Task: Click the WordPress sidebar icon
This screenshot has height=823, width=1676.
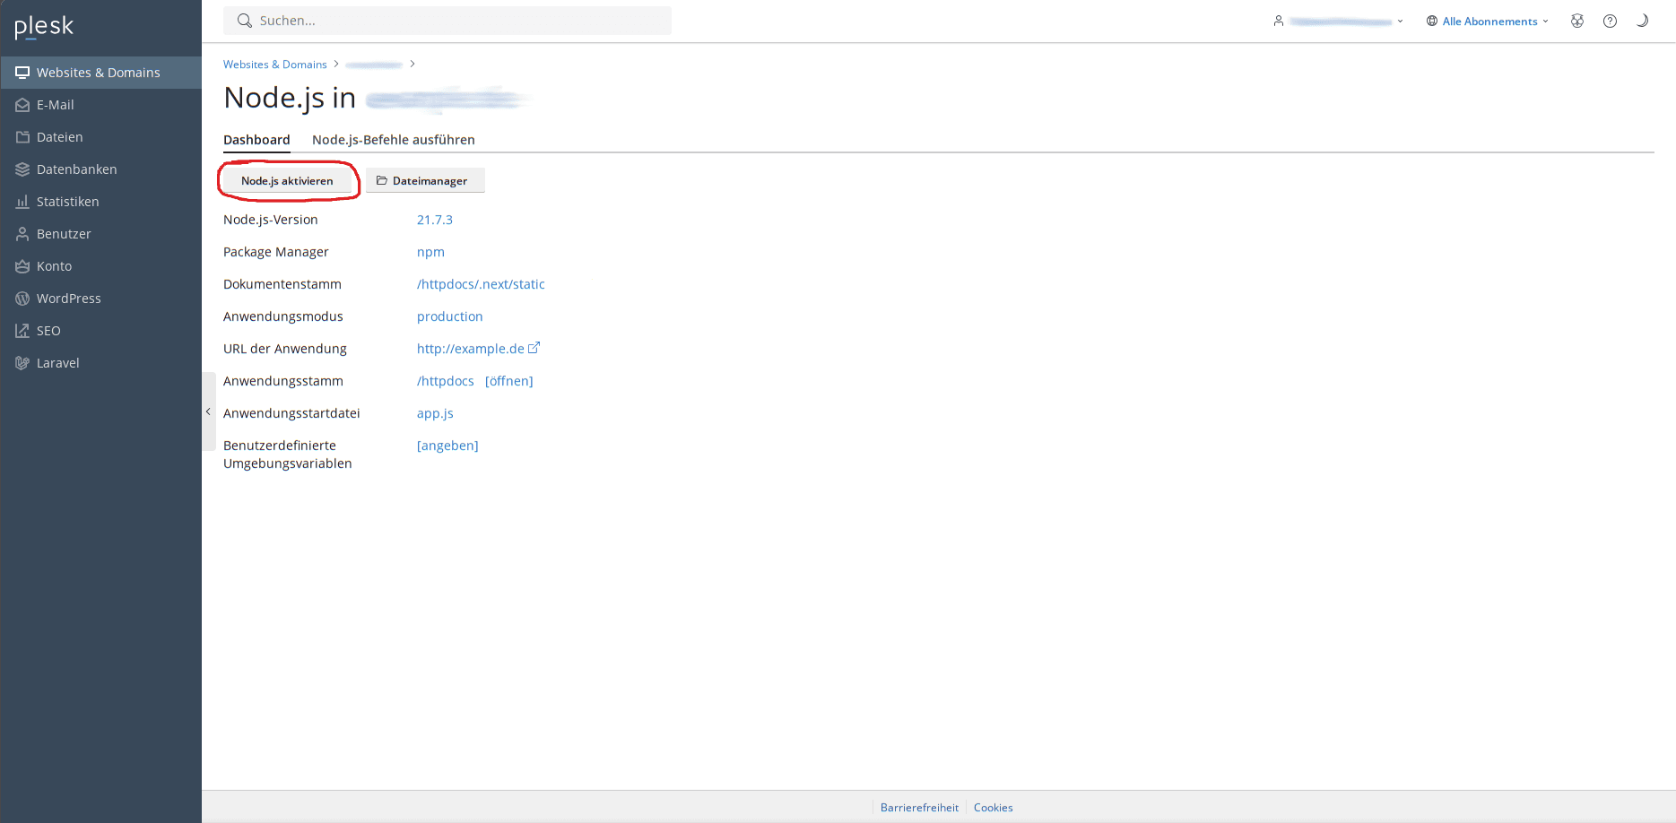Action: 22,299
